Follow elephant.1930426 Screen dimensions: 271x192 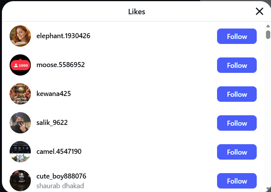click(237, 36)
